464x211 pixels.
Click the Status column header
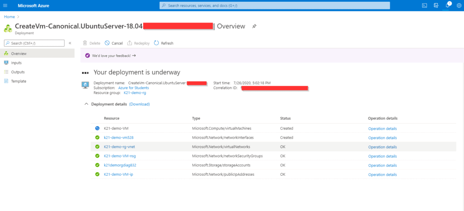pos(285,118)
